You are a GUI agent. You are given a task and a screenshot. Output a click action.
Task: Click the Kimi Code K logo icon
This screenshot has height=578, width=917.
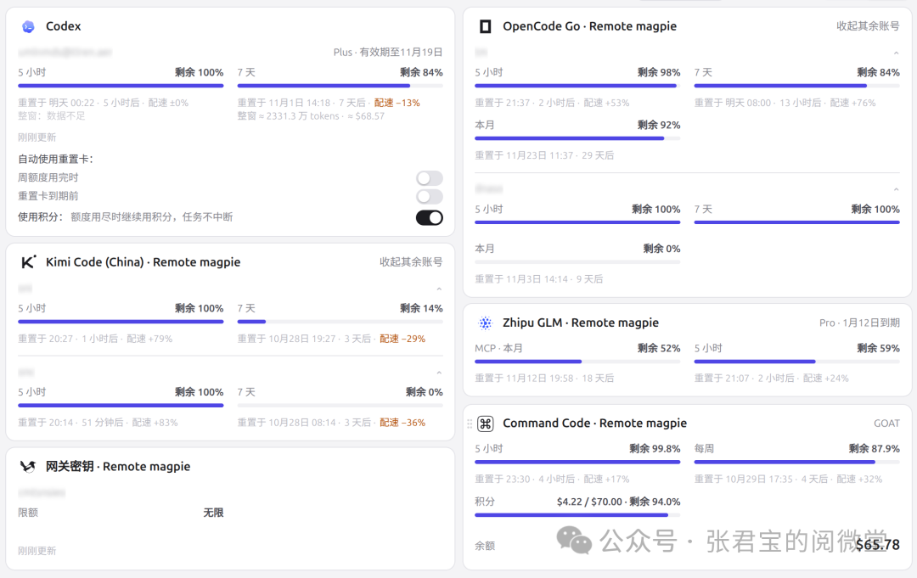click(28, 261)
